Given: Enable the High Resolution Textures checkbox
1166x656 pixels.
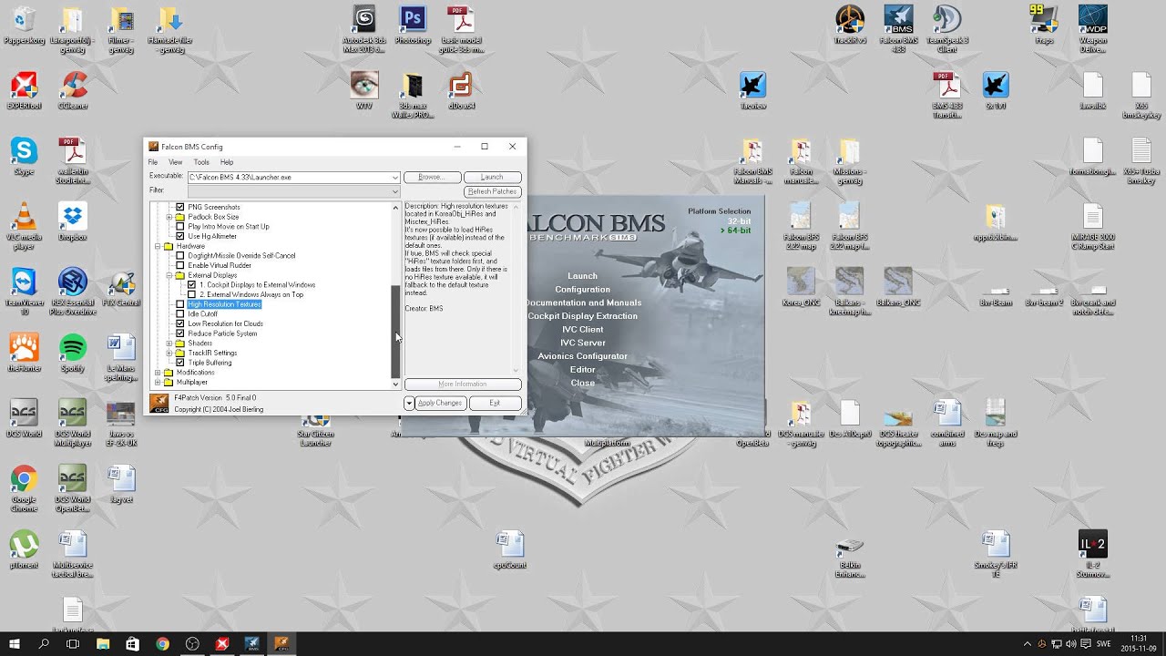Looking at the screenshot, I should [x=179, y=304].
